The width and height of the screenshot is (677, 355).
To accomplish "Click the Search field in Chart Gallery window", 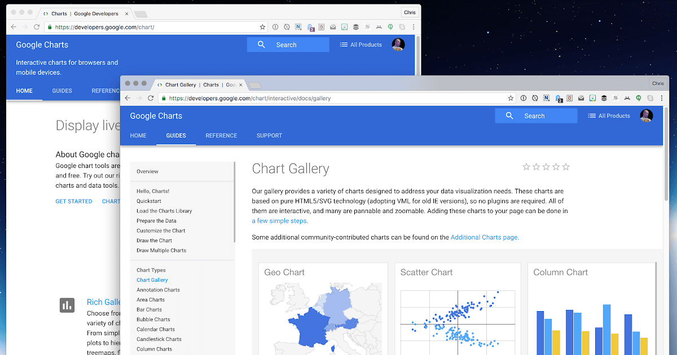I will [536, 116].
